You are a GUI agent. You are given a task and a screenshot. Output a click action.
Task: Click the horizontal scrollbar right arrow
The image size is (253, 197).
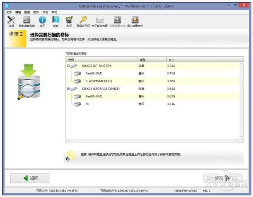237,140
